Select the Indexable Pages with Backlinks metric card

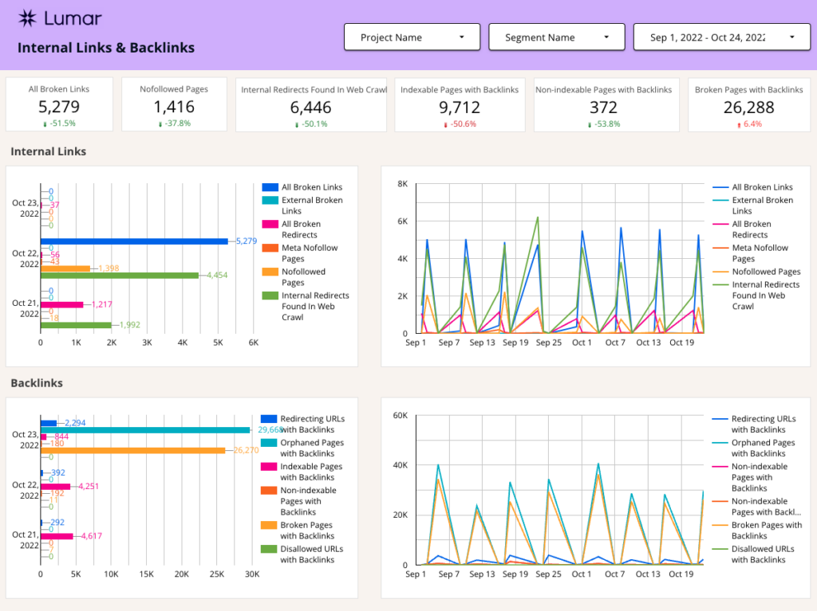[x=460, y=104]
